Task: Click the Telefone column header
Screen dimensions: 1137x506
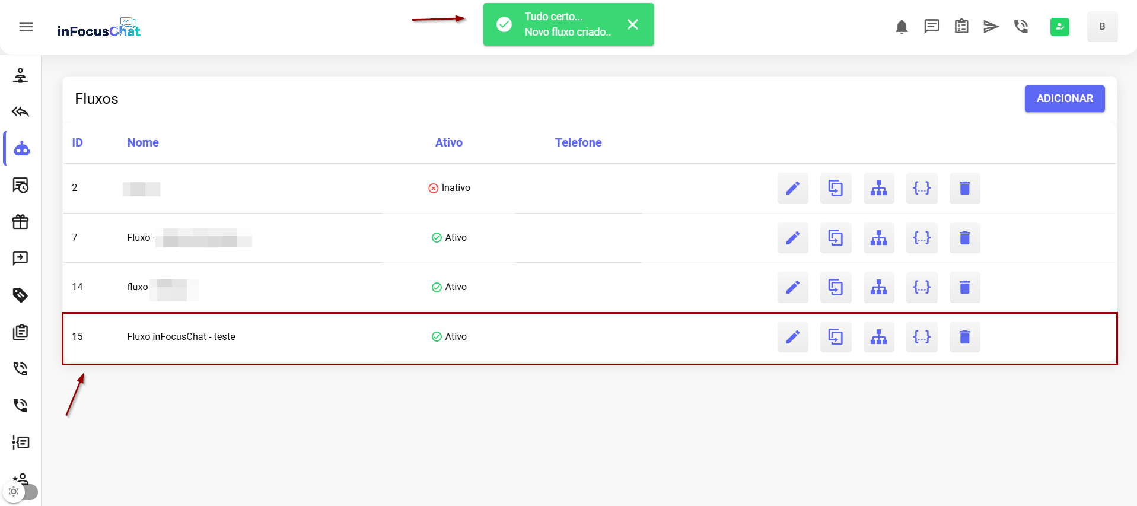Action: (578, 142)
